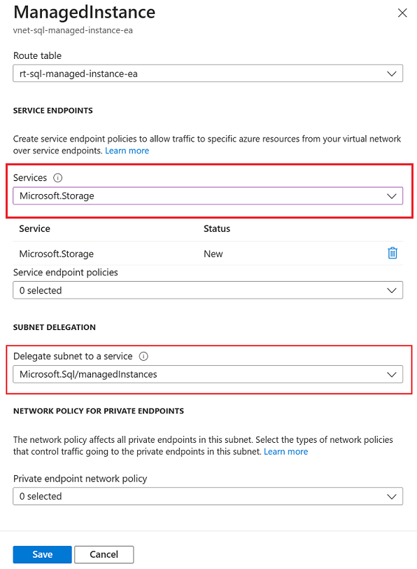Delete the Microsoft.Storage service endpoint
417x569 pixels.
tap(393, 253)
